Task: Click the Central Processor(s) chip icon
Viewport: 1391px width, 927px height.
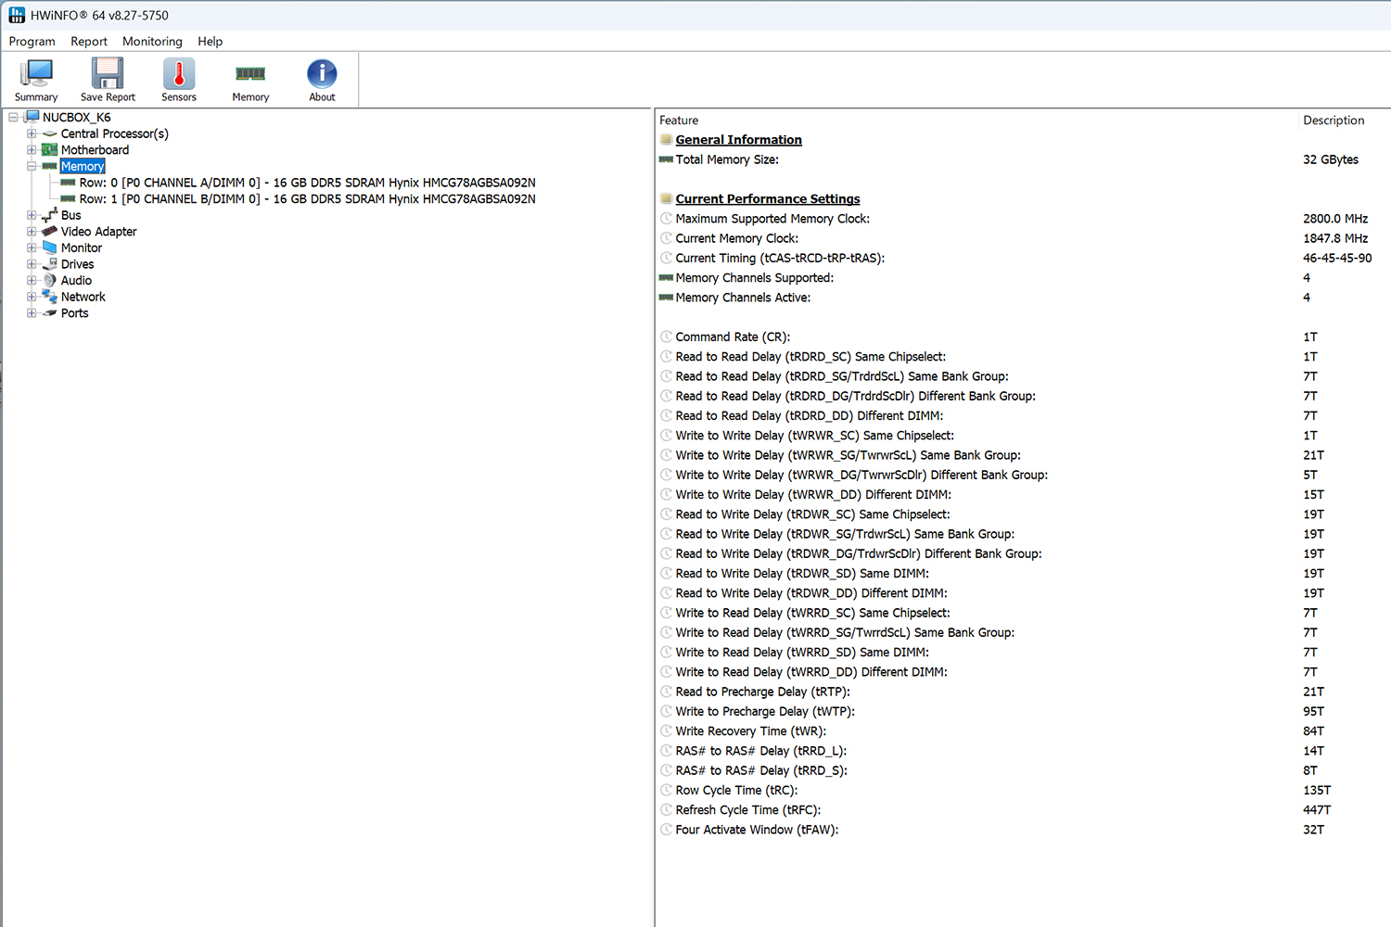Action: (x=50, y=133)
